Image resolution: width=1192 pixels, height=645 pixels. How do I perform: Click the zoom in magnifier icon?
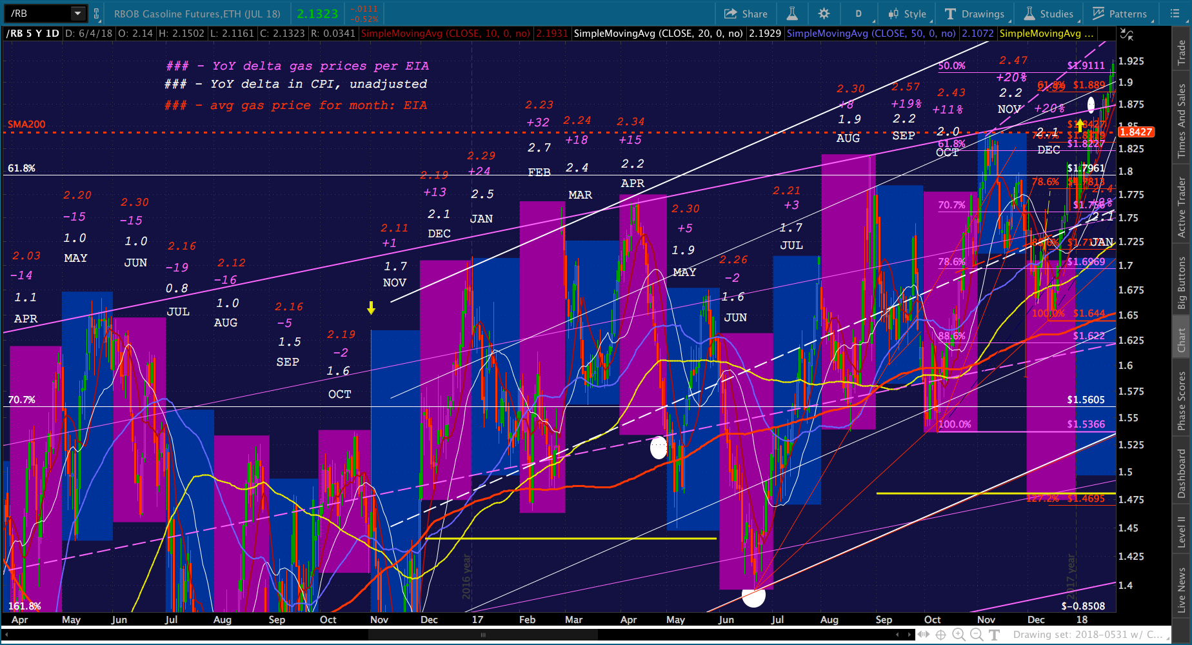tap(959, 635)
